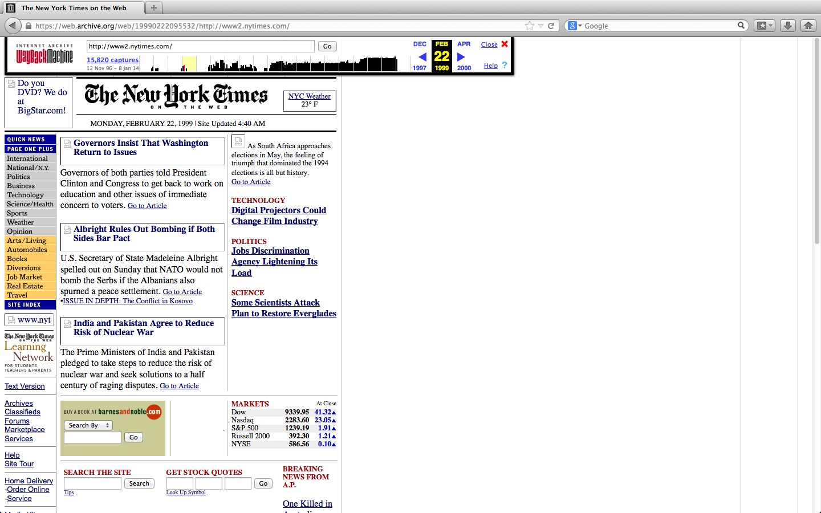This screenshot has width=821, height=513.
Task: Click the New York Times masthead logo
Action: (176, 96)
